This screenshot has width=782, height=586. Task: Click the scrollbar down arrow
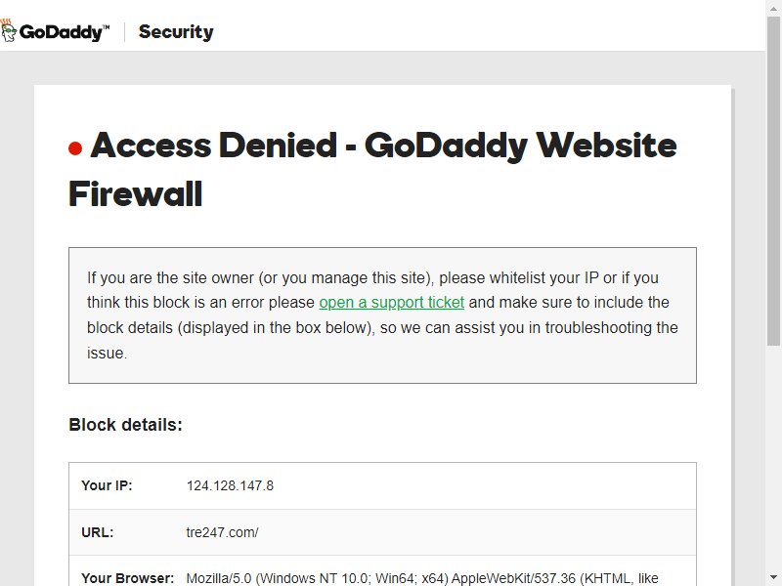coord(774,578)
